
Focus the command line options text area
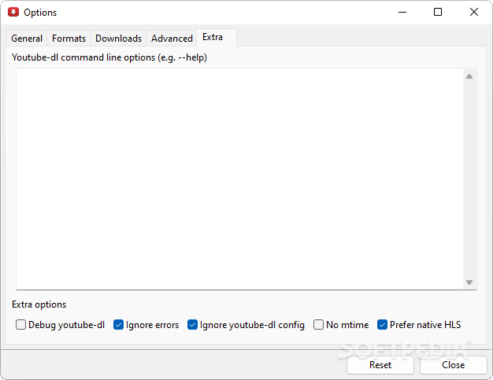coord(239,179)
